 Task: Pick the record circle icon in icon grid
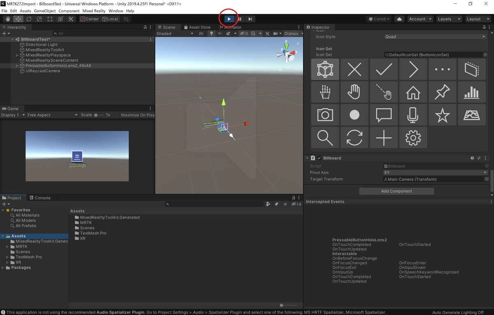coord(354,115)
